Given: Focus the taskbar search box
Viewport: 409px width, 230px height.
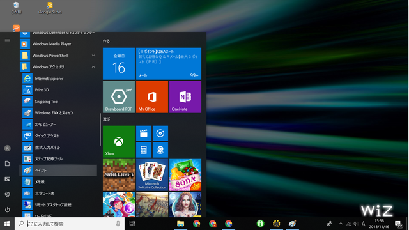Looking at the screenshot, I should pyautogui.click(x=70, y=224).
